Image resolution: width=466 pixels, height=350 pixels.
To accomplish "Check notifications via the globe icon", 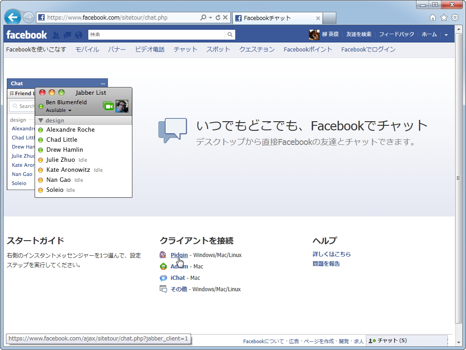I will tap(78, 35).
